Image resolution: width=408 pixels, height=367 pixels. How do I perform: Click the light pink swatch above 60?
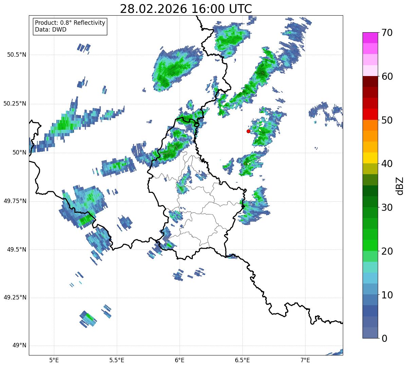pyautogui.click(x=370, y=71)
